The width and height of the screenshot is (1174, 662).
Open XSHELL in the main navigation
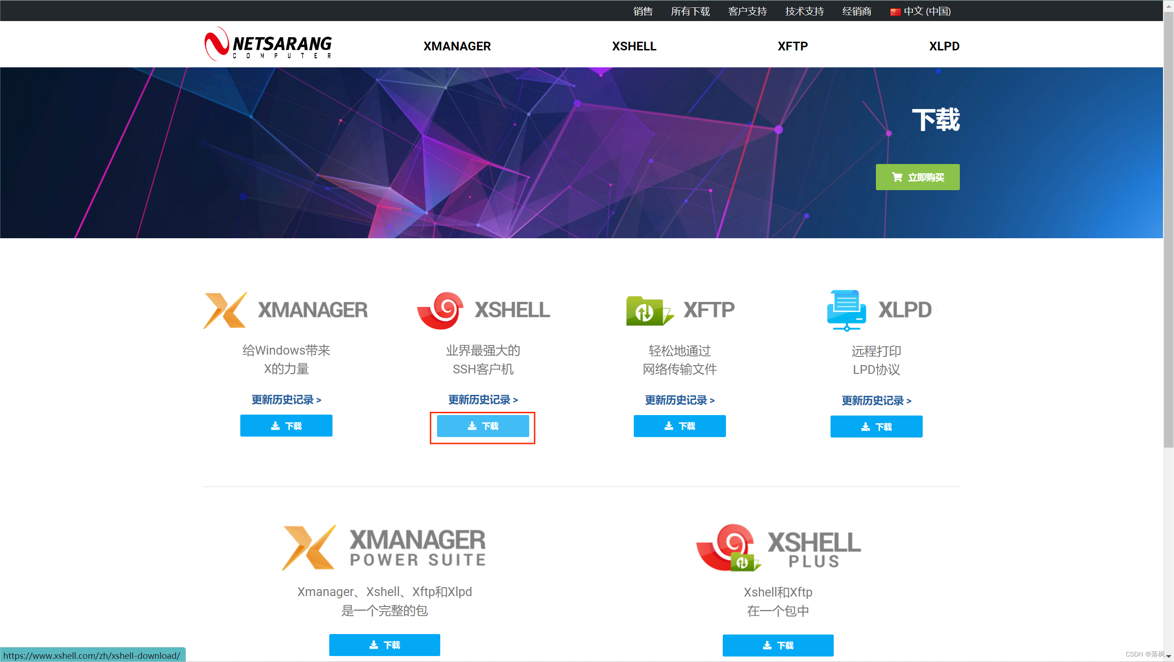click(634, 46)
